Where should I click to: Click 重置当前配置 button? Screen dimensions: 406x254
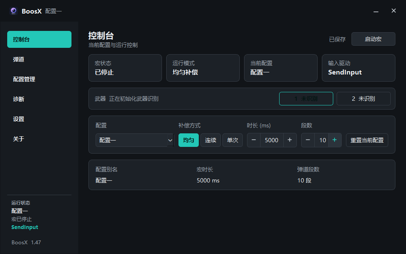[367, 140]
